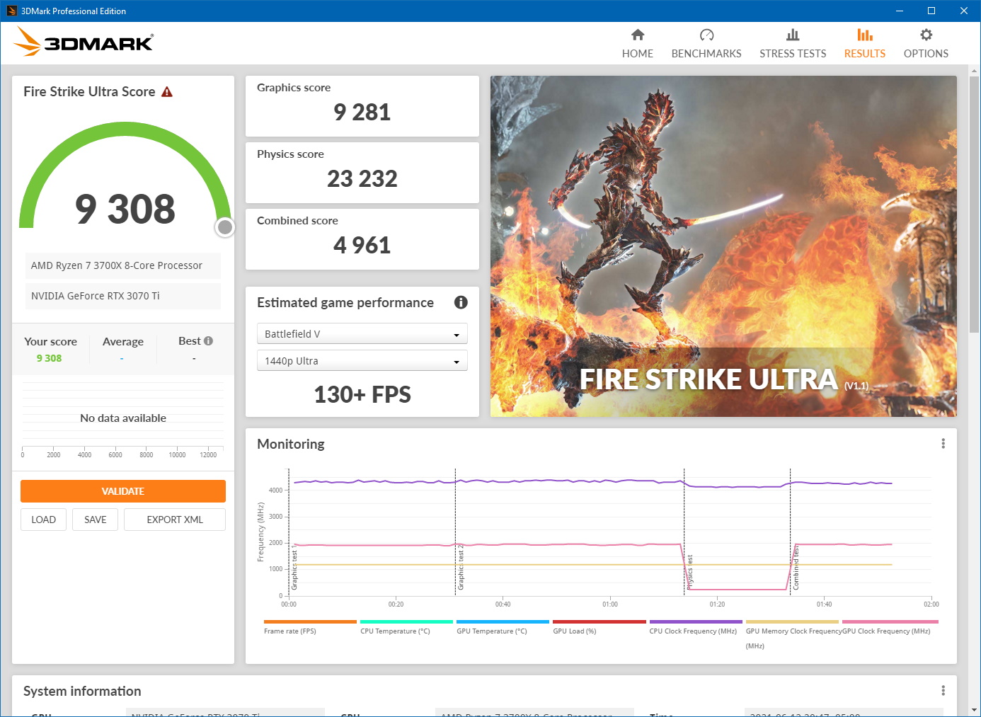981x717 pixels.
Task: Open the Monitoring panel three-dot menu
Action: coord(943,444)
